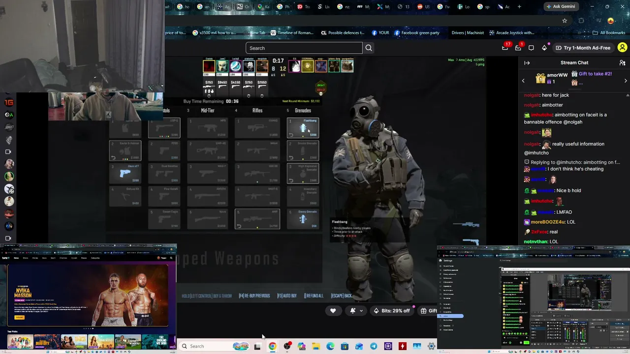
Task: Open 'Timeline of Roman...' bookmark
Action: (x=291, y=33)
